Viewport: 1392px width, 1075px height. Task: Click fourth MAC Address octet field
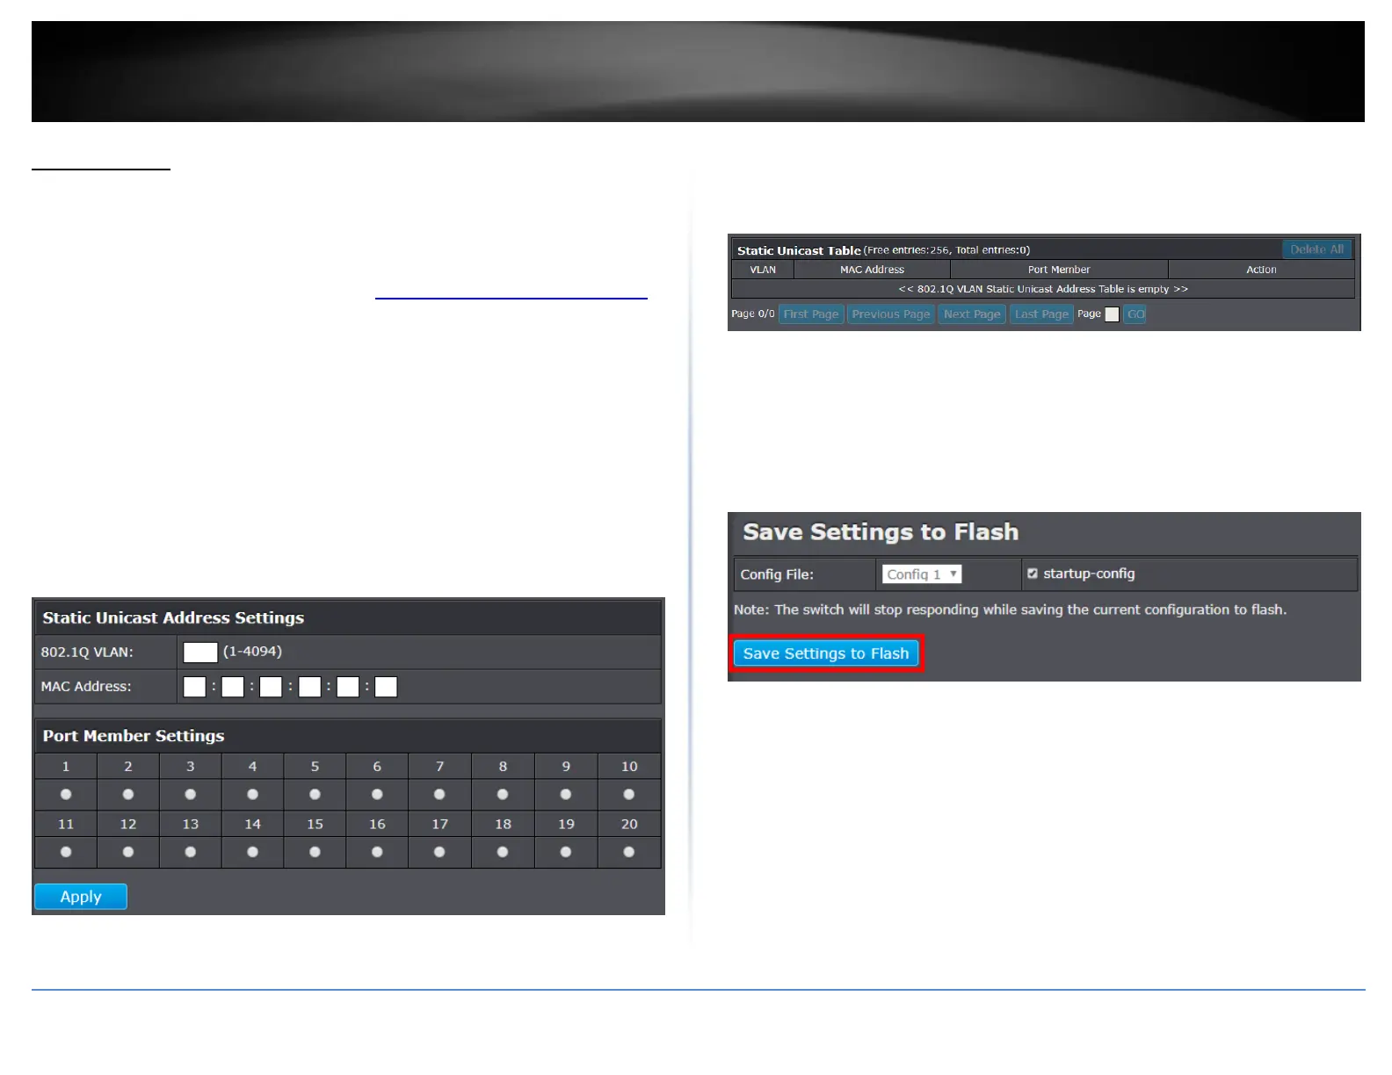(309, 687)
